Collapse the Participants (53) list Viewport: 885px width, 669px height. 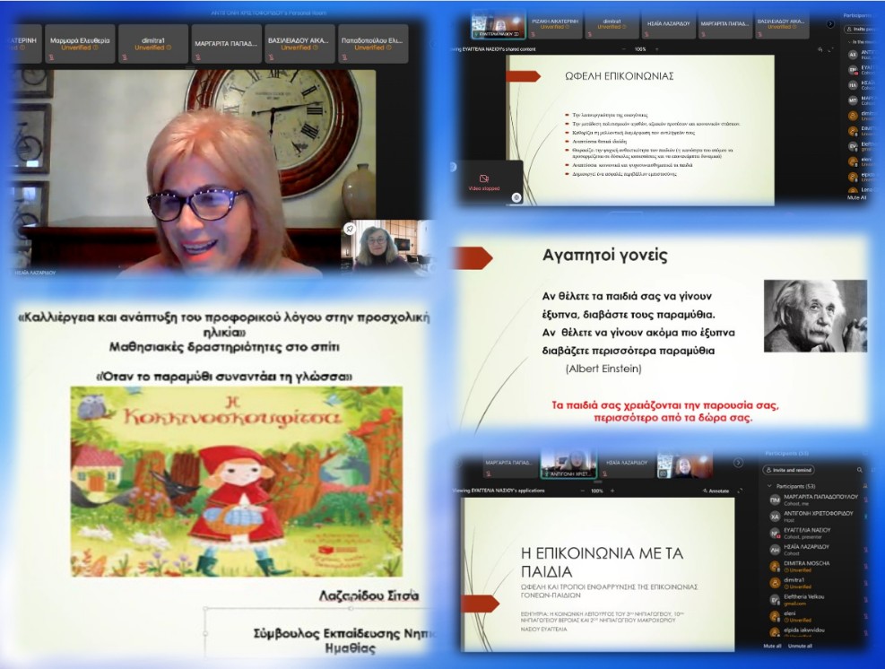[769, 486]
